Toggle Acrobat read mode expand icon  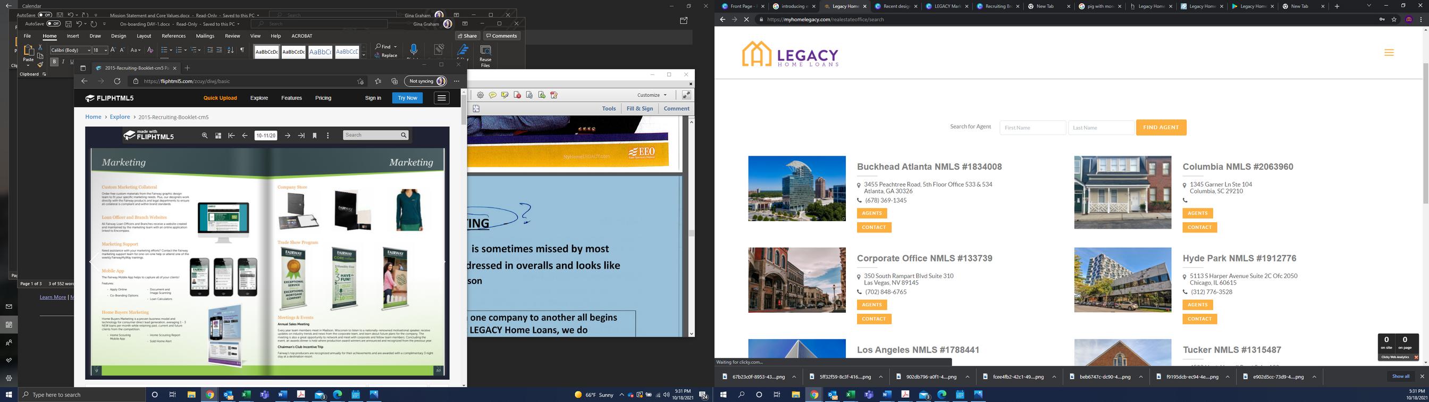coord(686,95)
